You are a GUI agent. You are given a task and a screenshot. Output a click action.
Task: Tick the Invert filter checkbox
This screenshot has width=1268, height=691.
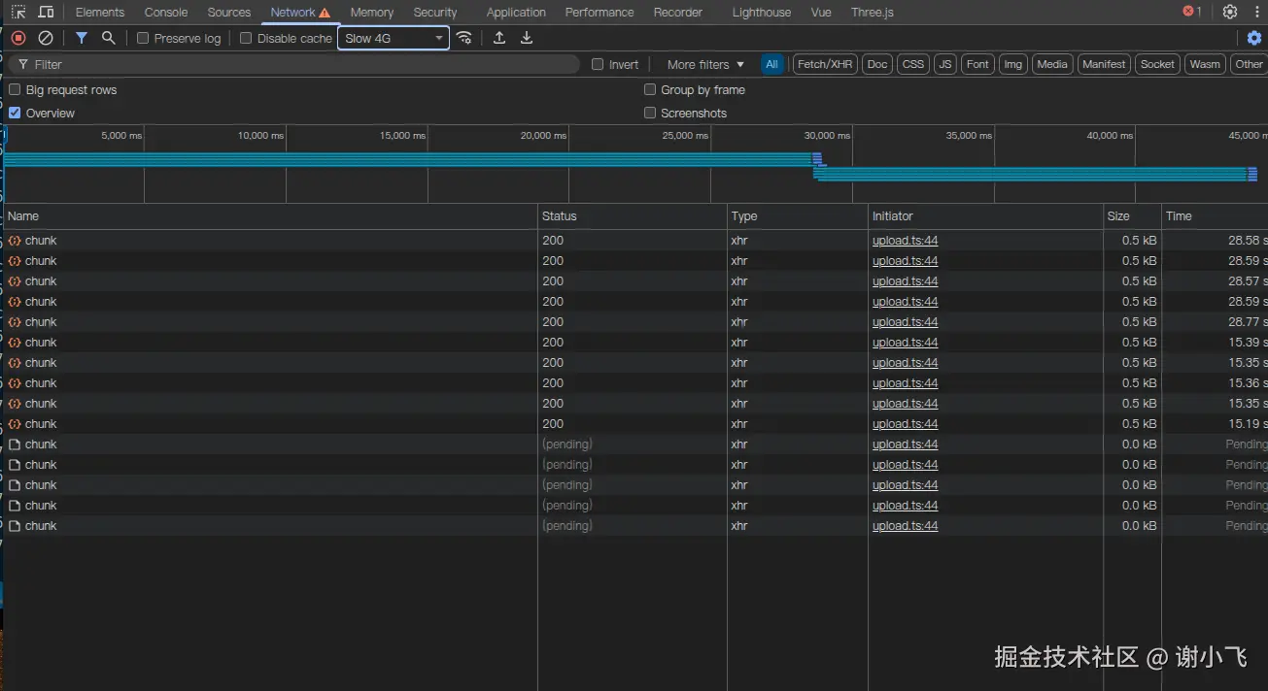[x=598, y=64]
